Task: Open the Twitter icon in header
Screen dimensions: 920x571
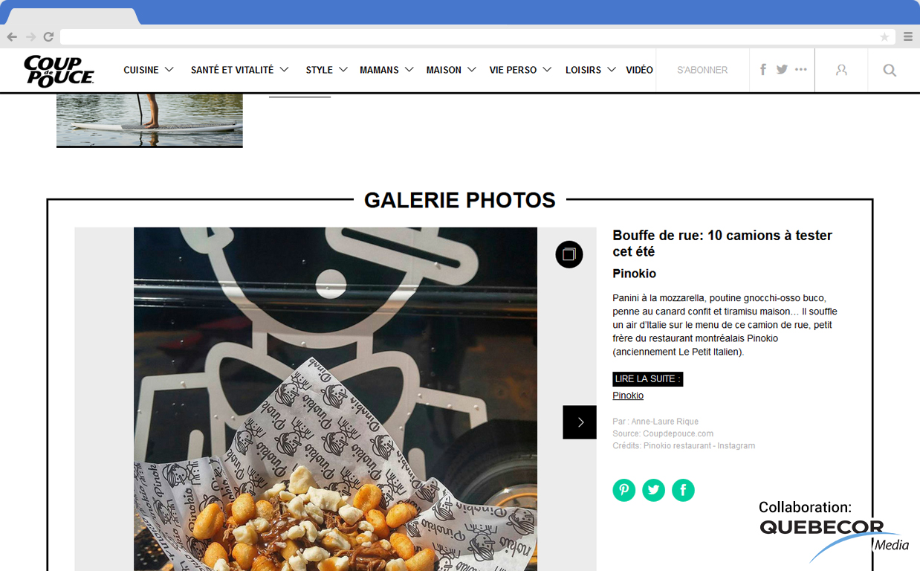Action: point(782,69)
